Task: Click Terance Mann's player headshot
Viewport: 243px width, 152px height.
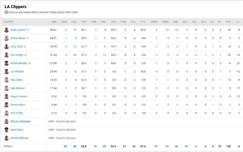Action: [x=6, y=105]
